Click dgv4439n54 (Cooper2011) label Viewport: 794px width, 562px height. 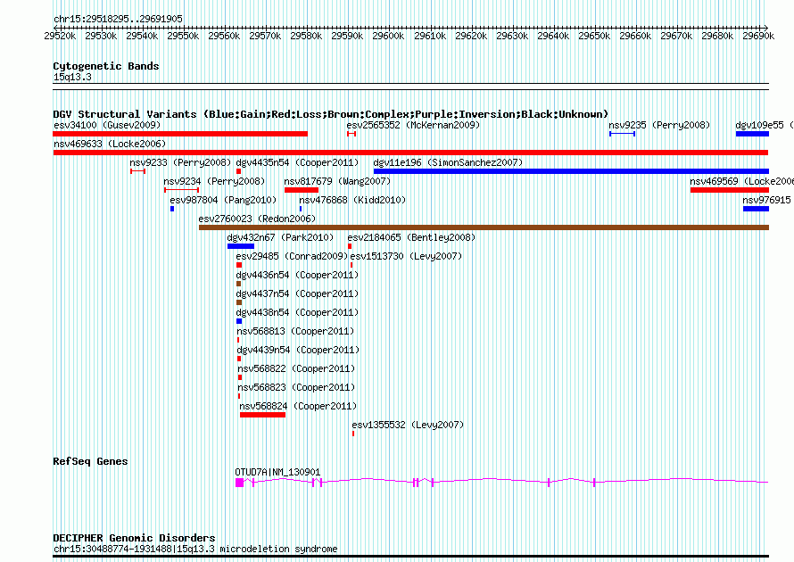[x=298, y=350]
